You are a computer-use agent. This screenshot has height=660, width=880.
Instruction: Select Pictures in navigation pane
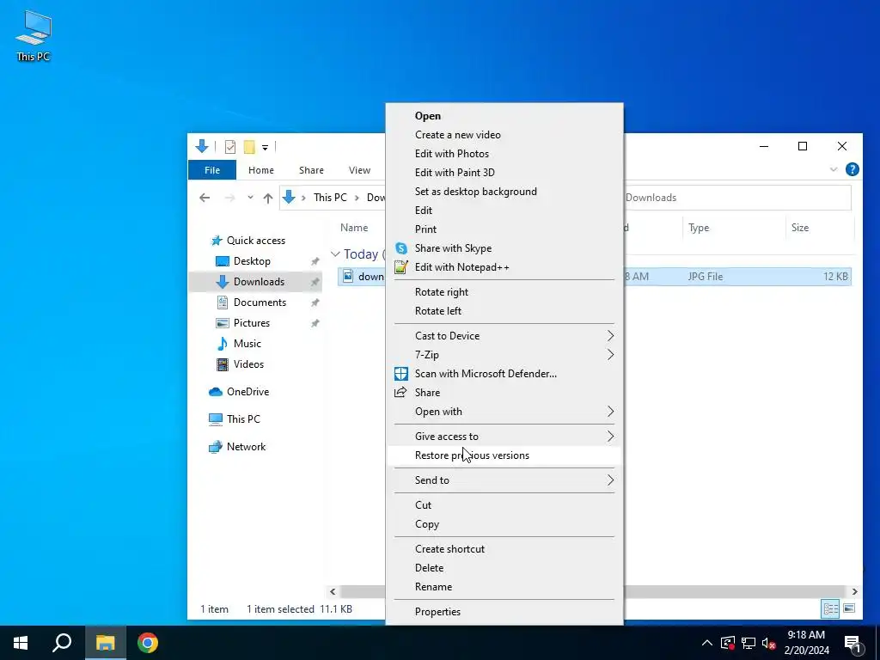pos(252,323)
